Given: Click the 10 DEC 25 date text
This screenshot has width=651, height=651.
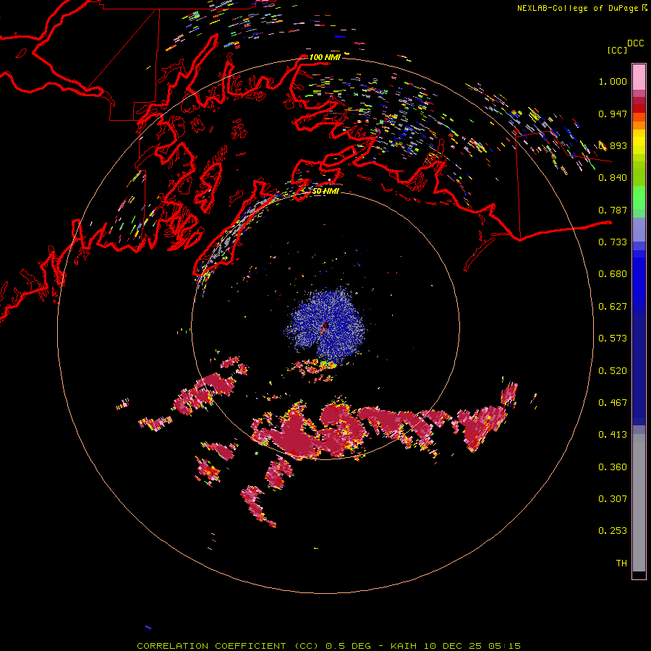Looking at the screenshot, I should tap(453, 646).
